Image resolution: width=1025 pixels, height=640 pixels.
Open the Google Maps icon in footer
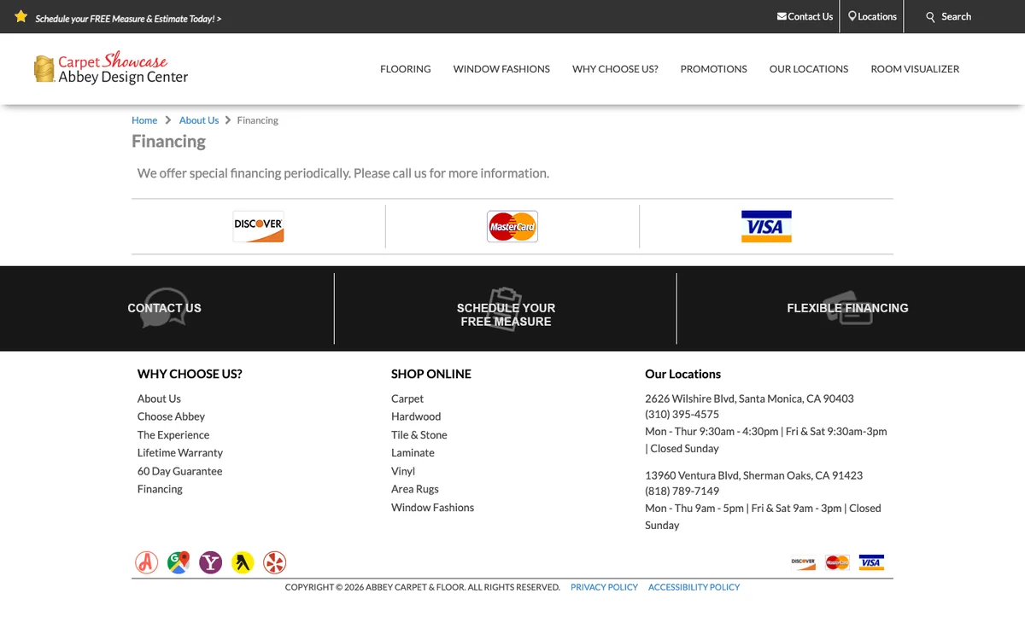click(179, 562)
